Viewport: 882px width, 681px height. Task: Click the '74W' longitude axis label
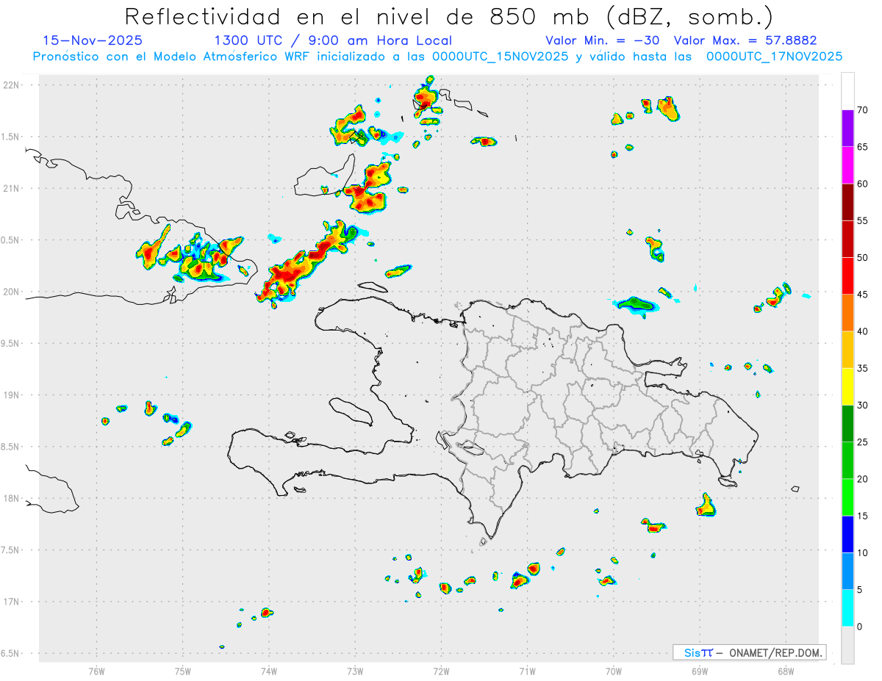point(269,671)
